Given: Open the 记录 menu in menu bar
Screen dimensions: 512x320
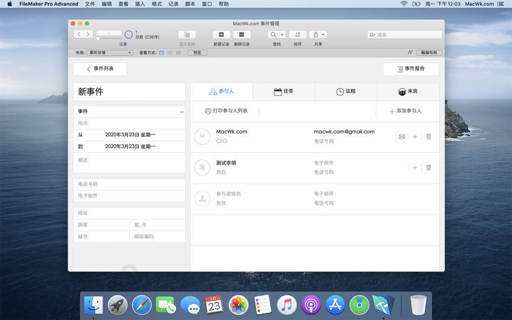Looking at the screenshot, I should coord(173,4).
